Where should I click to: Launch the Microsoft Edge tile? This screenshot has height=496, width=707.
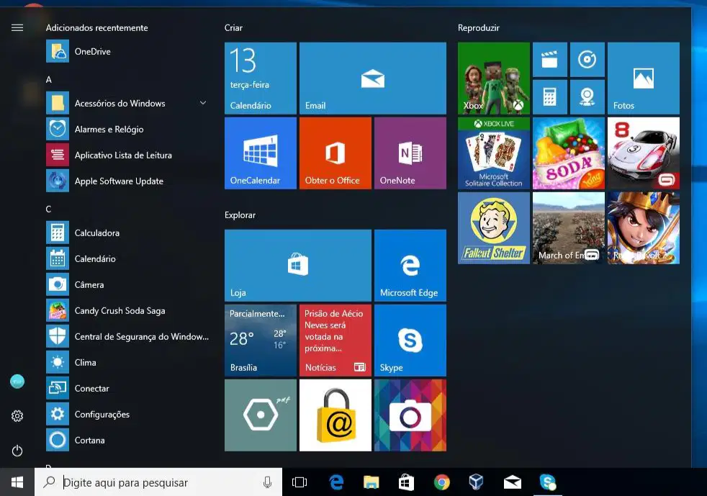pyautogui.click(x=410, y=266)
